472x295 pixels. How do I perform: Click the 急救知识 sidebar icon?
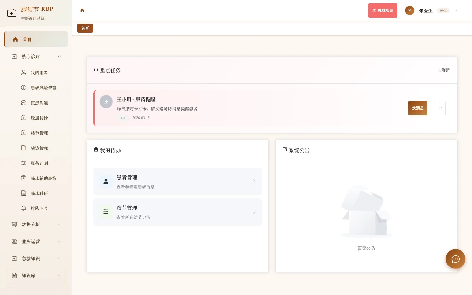[14, 258]
